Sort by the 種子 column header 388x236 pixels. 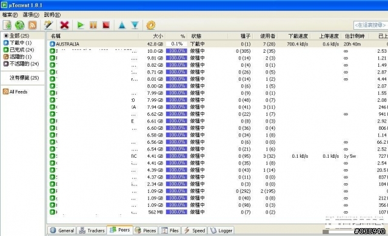(x=240, y=36)
